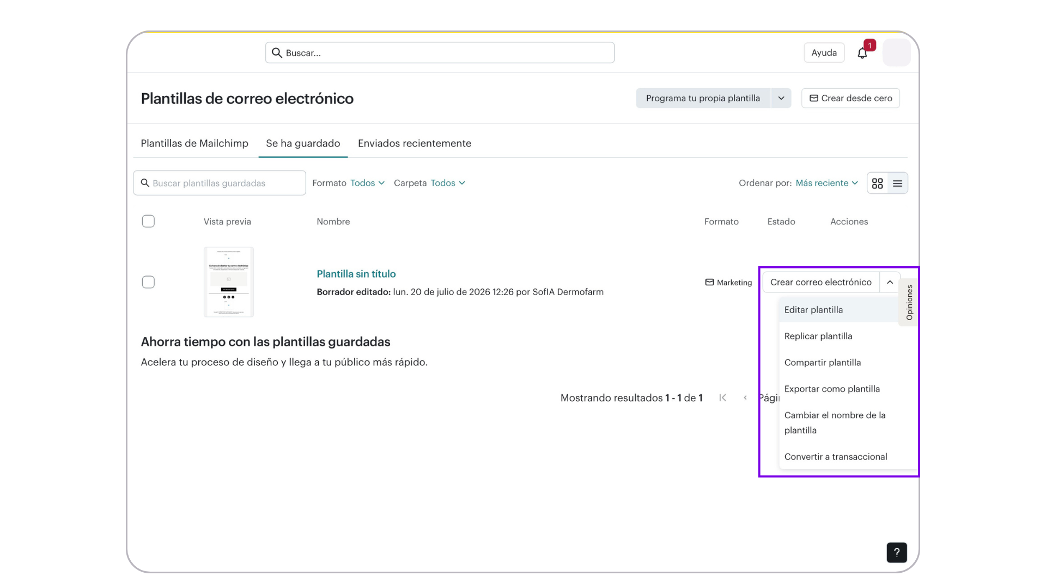The image size is (1046, 588).
Task: Select the Se ha guardado tab
Action: coord(303,143)
